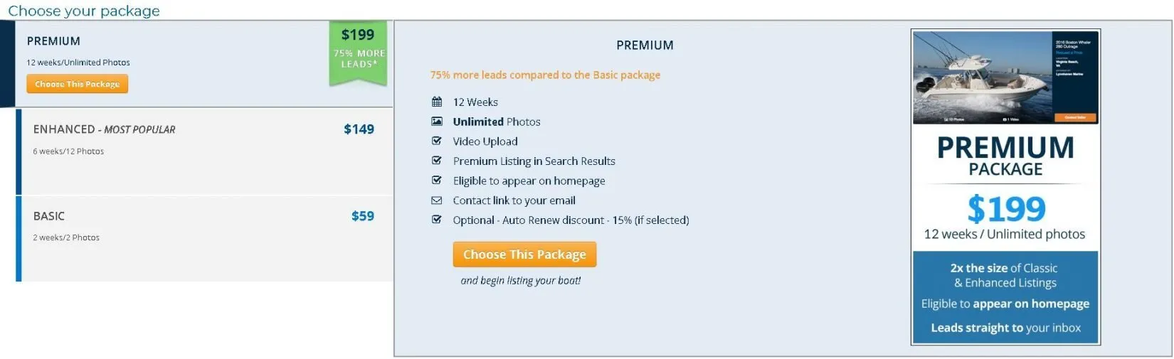Click the check icon beside Optional Auto Renew discount

(x=437, y=220)
